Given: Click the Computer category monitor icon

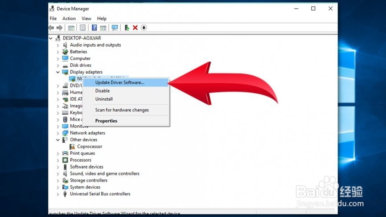Looking at the screenshot, I should (65, 58).
